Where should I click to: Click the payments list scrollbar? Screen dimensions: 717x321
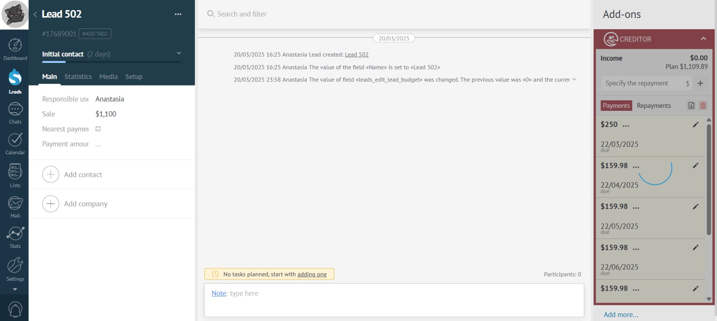tap(709, 180)
